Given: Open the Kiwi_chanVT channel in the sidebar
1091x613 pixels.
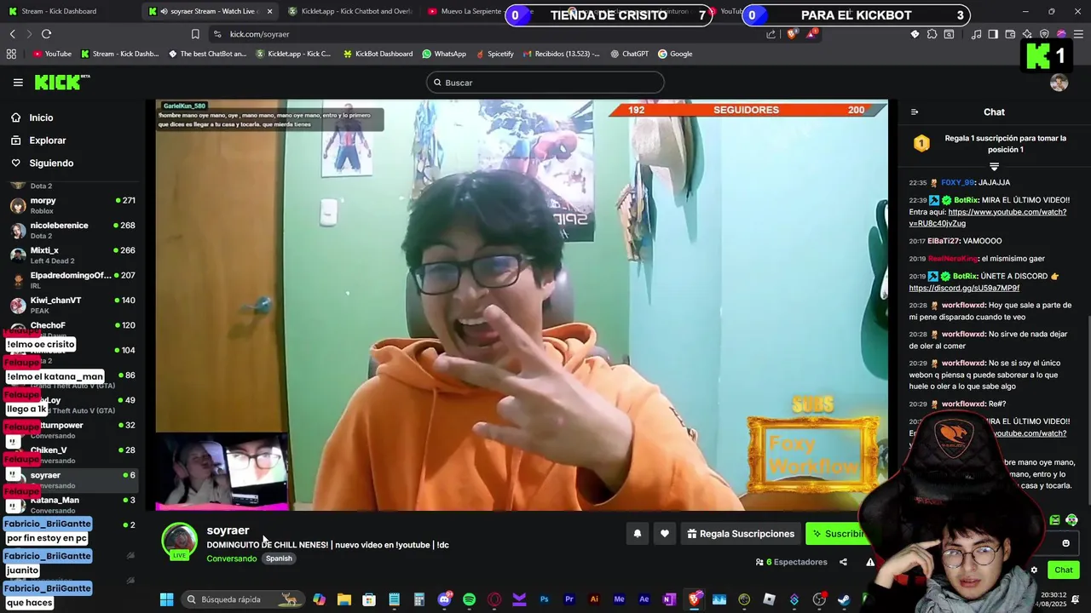Looking at the screenshot, I should 72,305.
